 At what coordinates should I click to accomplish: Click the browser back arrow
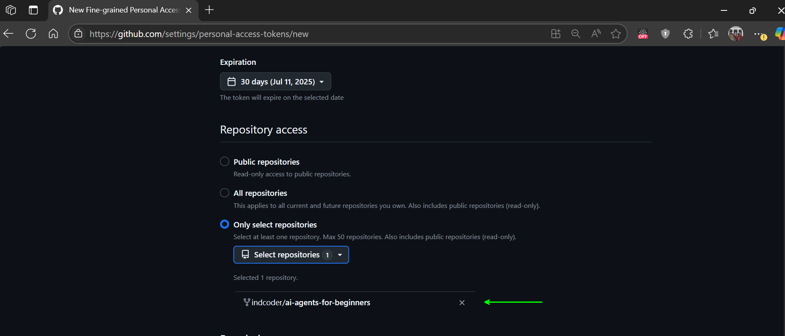(9, 34)
